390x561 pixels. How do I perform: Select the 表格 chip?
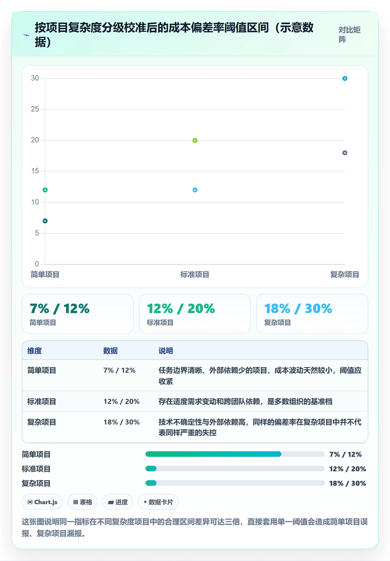point(82,502)
